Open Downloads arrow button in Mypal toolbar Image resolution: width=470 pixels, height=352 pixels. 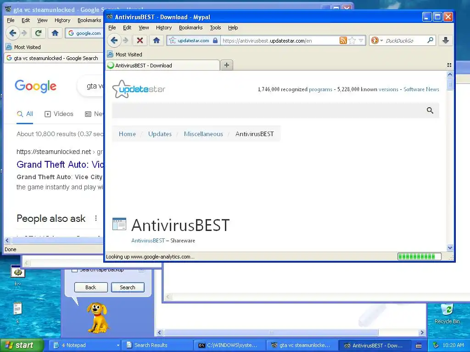[445, 40]
